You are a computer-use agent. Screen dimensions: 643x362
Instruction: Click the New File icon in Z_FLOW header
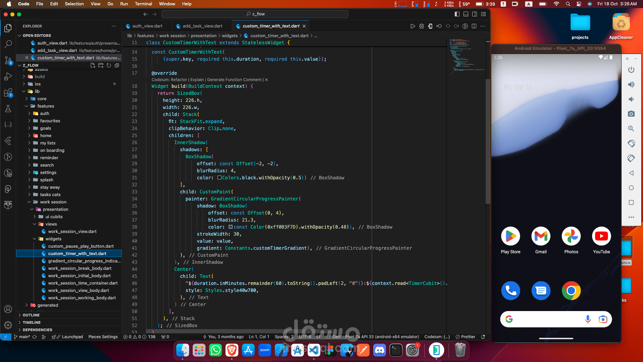(93, 65)
